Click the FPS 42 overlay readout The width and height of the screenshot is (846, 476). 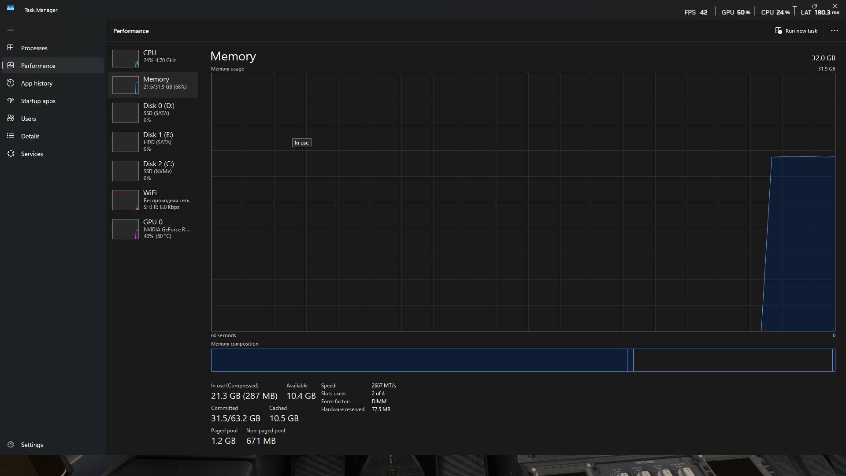(x=696, y=12)
